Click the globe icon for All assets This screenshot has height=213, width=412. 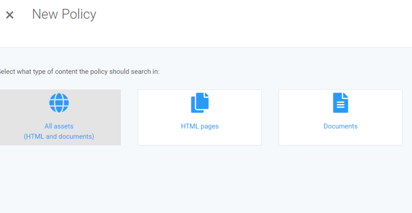pyautogui.click(x=59, y=103)
